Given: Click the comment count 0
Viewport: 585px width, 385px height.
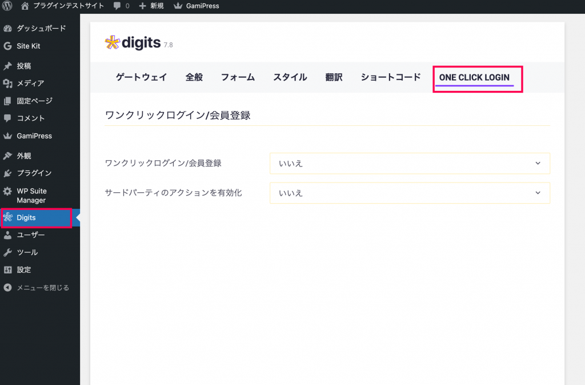Looking at the screenshot, I should (127, 6).
